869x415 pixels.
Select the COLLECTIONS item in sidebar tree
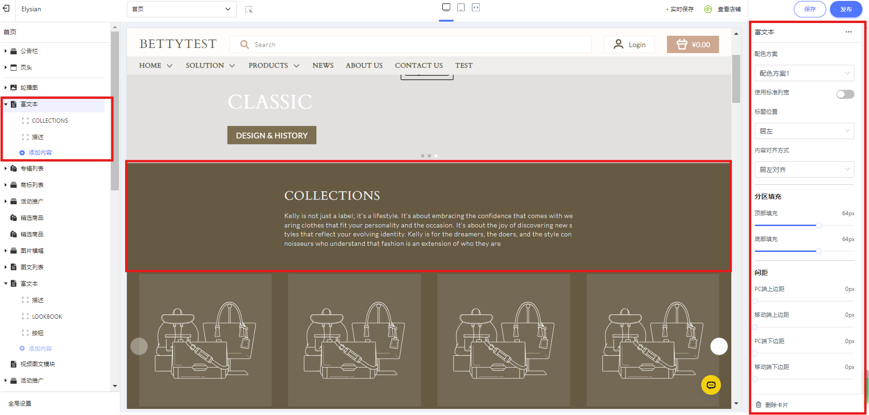click(x=50, y=121)
